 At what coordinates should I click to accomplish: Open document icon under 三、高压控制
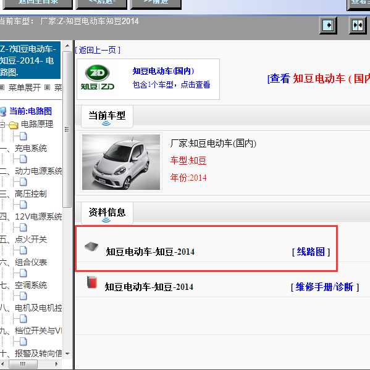pos(23,205)
